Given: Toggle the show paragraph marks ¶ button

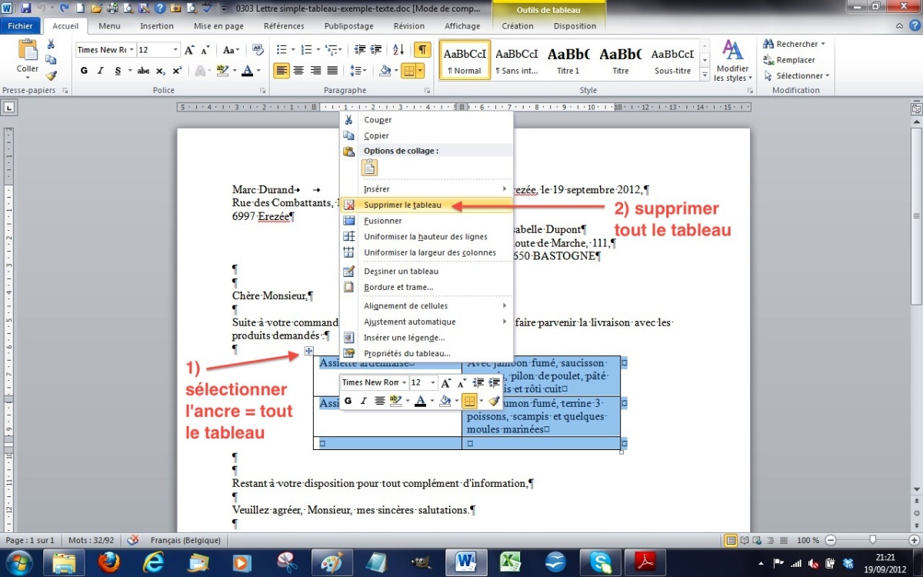Looking at the screenshot, I should click(x=422, y=50).
